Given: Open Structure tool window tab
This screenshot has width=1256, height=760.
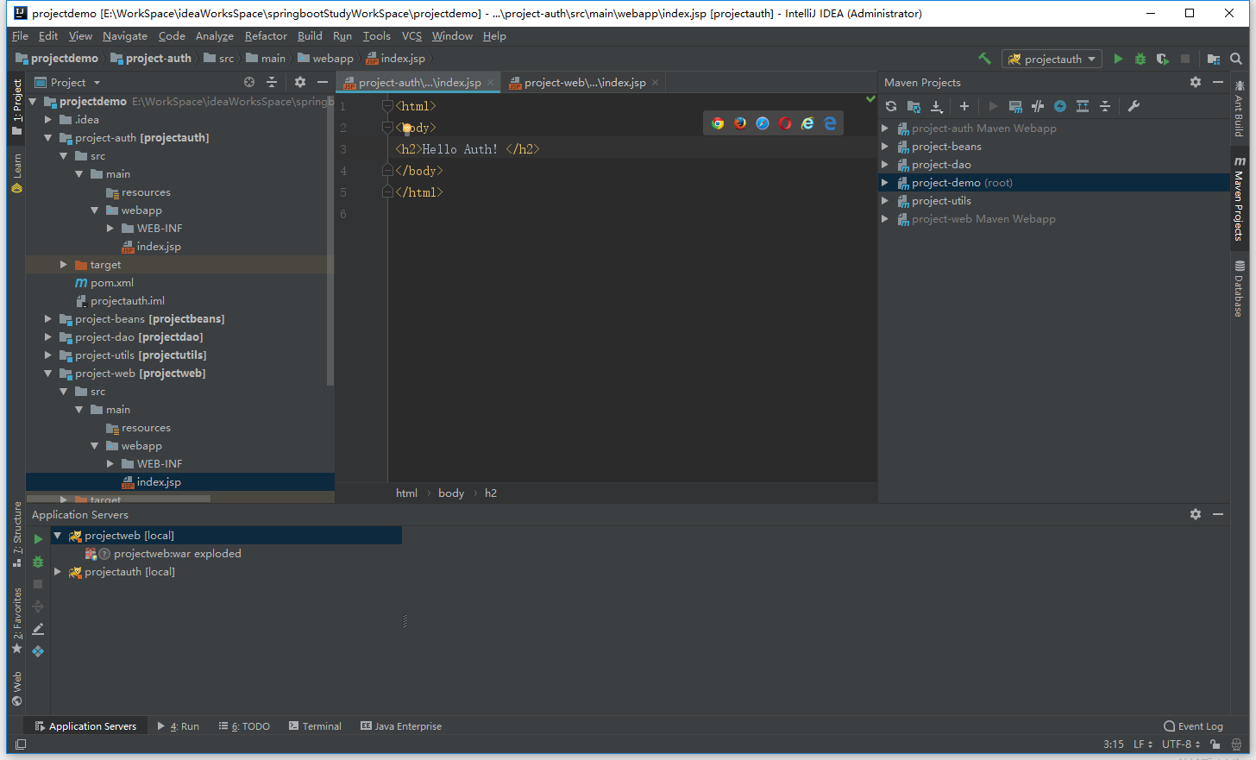Looking at the screenshot, I should (17, 534).
